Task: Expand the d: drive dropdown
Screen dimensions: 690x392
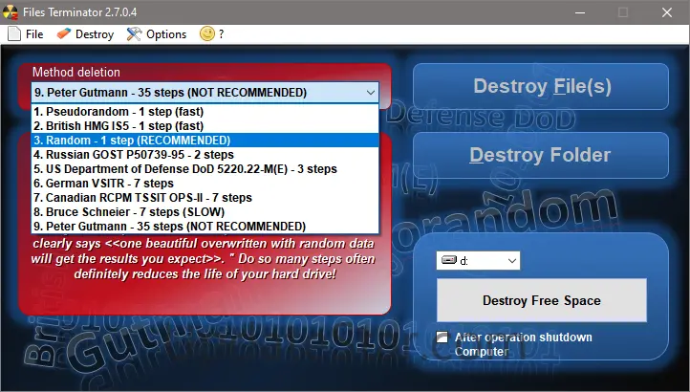Action: click(512, 261)
